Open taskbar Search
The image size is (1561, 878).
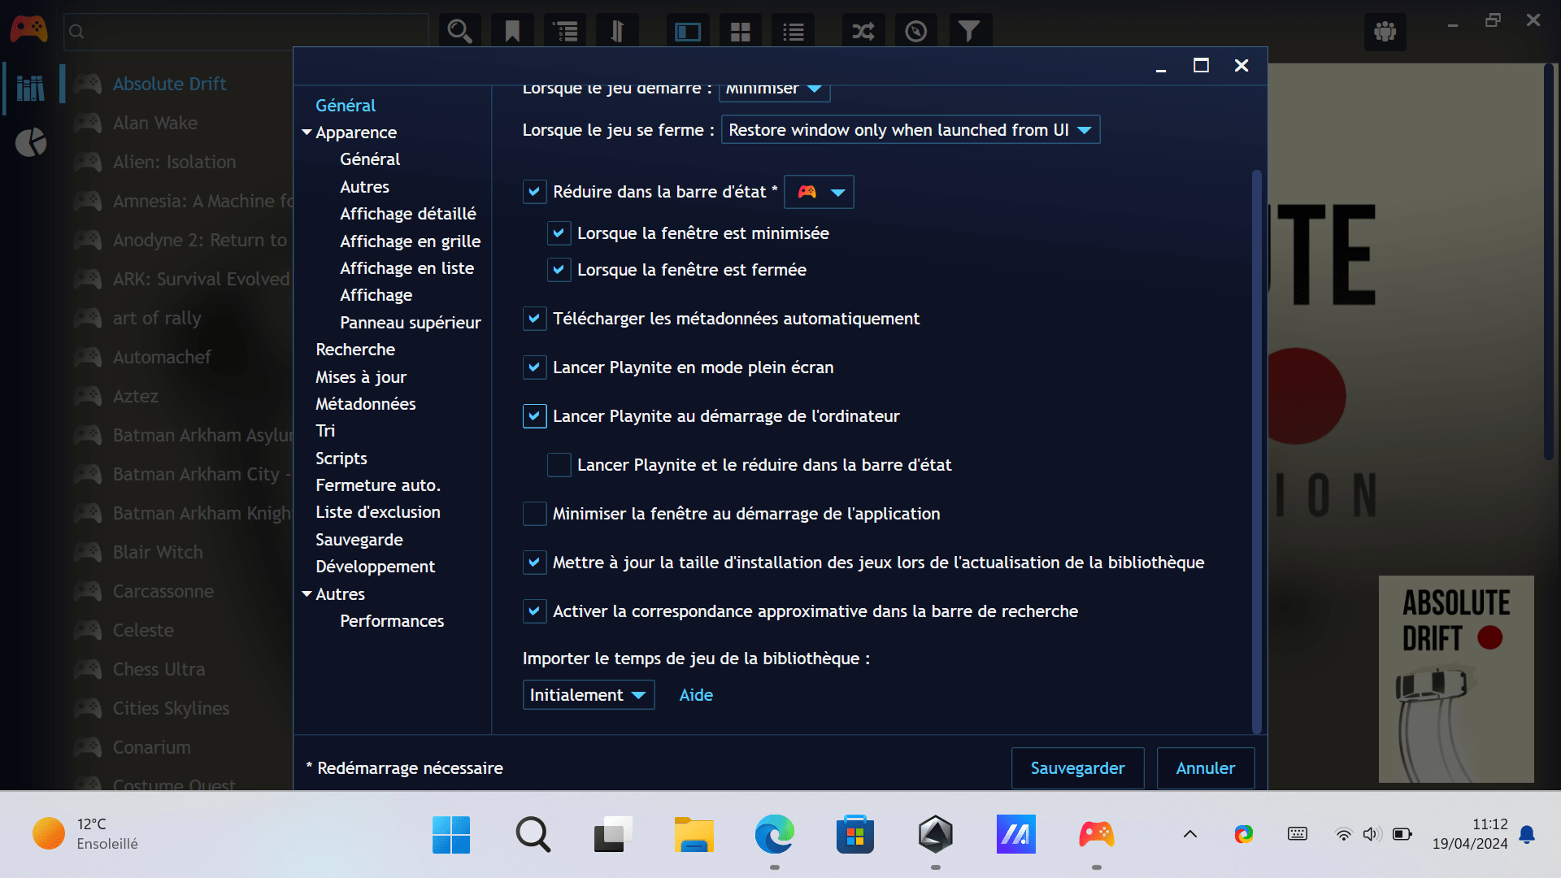tap(533, 834)
